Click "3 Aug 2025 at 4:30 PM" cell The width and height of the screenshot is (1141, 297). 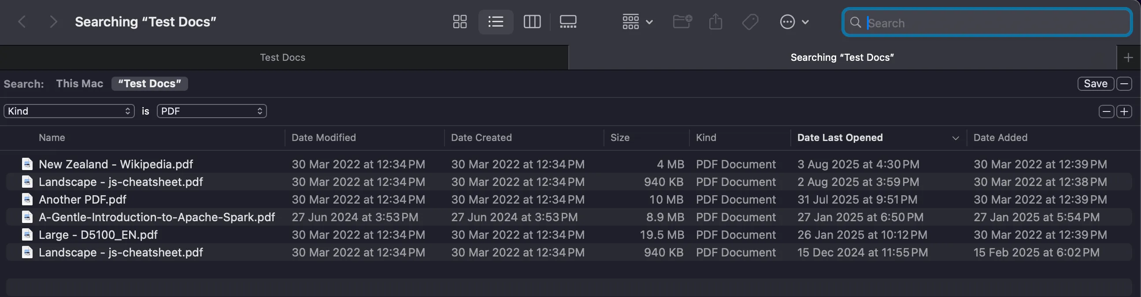858,164
